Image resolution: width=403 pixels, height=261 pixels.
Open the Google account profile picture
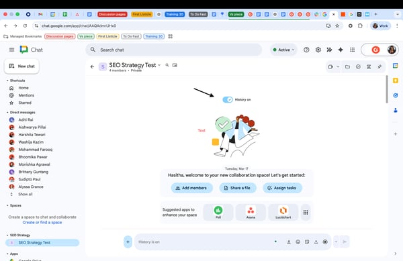(392, 50)
